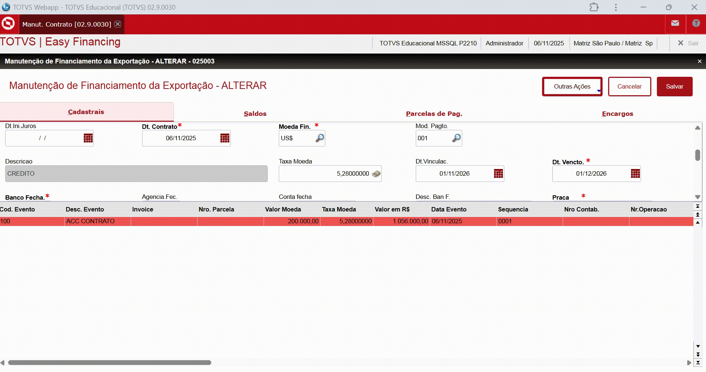This screenshot has width=706, height=372.
Task: Click the Descricao field showing CREDITO
Action: click(x=136, y=173)
